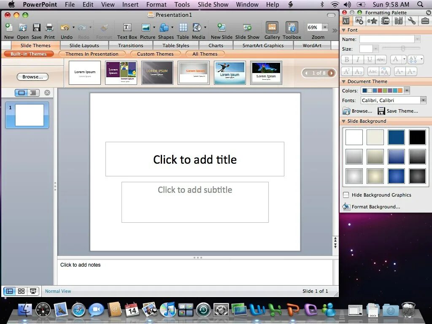Open Format Background dialog
This screenshot has height=324, width=432.
point(371,207)
